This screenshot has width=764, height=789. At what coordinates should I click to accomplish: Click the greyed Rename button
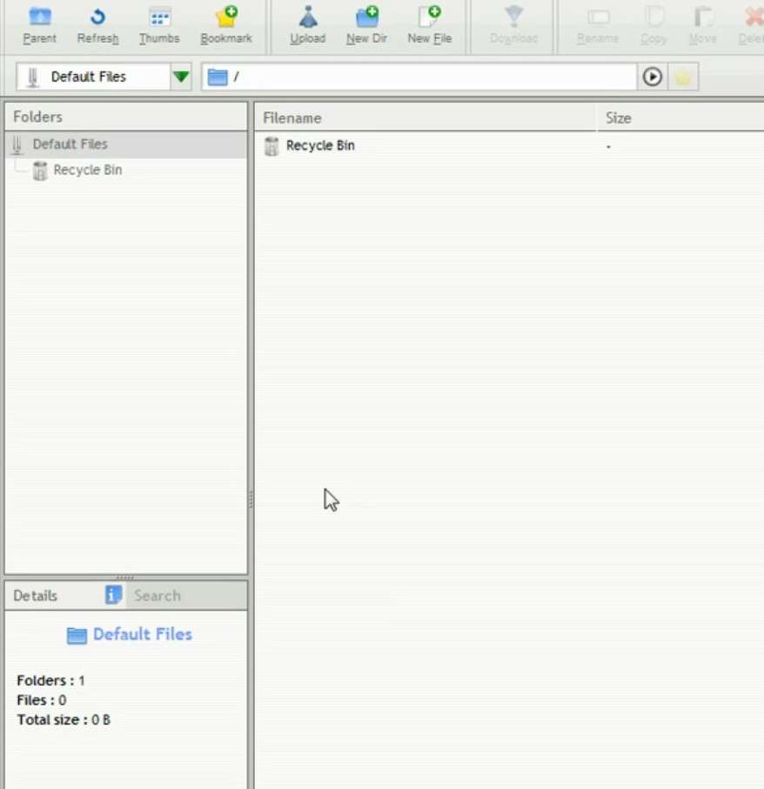[x=598, y=25]
